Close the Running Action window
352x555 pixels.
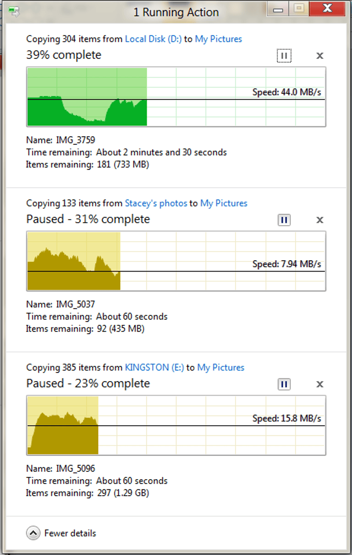(x=327, y=8)
